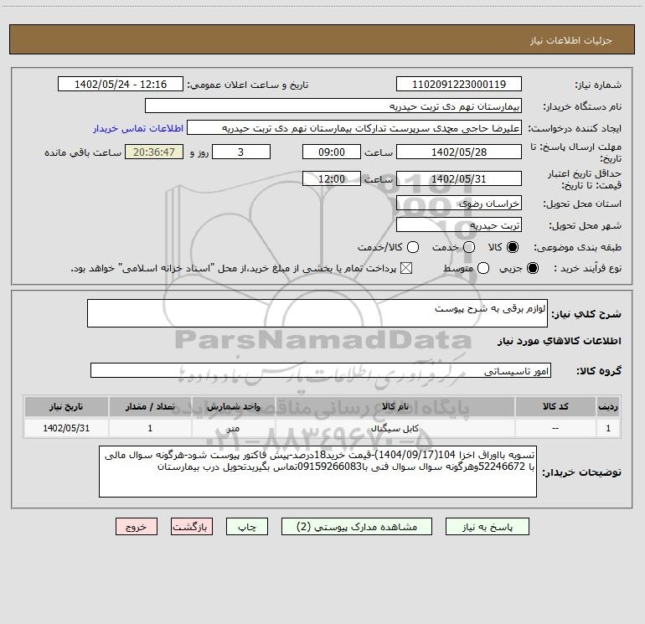Image resolution: width=645 pixels, height=624 pixels.
Task: Click the بازگشت back button
Action: coord(192,527)
